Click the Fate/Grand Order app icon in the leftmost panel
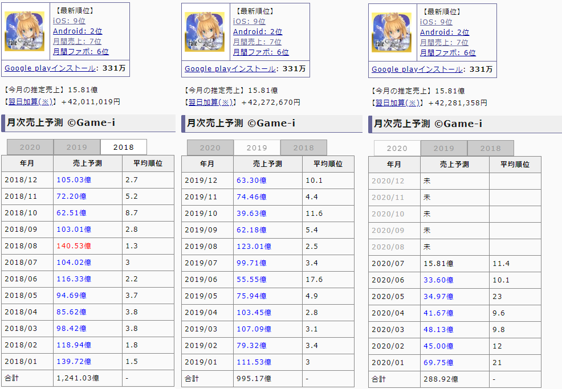Viewport: 562px width, 389px height. tap(25, 31)
